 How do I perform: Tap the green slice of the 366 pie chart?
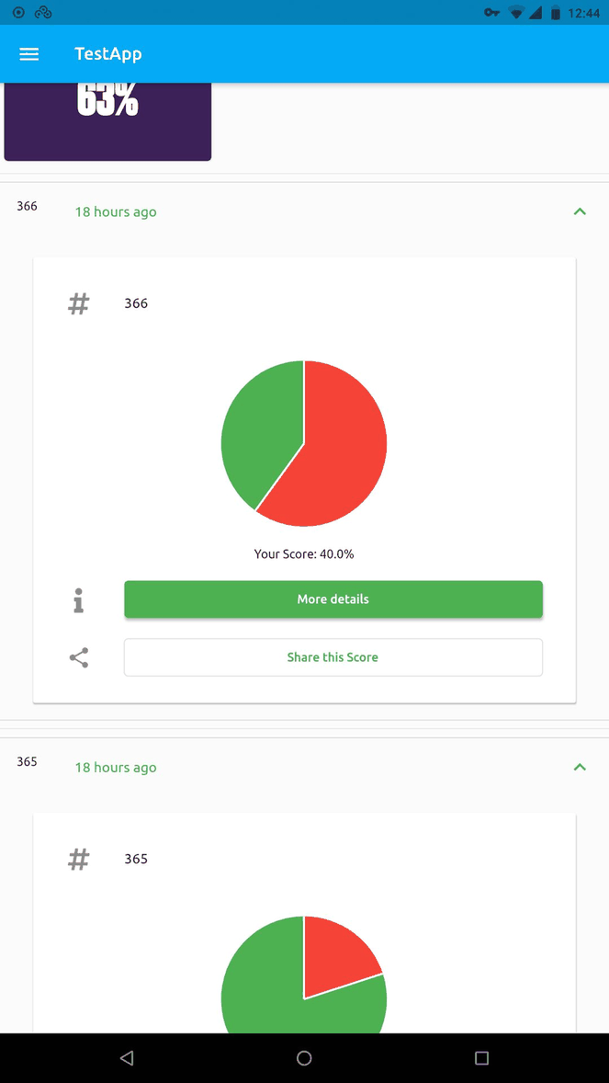click(x=257, y=432)
